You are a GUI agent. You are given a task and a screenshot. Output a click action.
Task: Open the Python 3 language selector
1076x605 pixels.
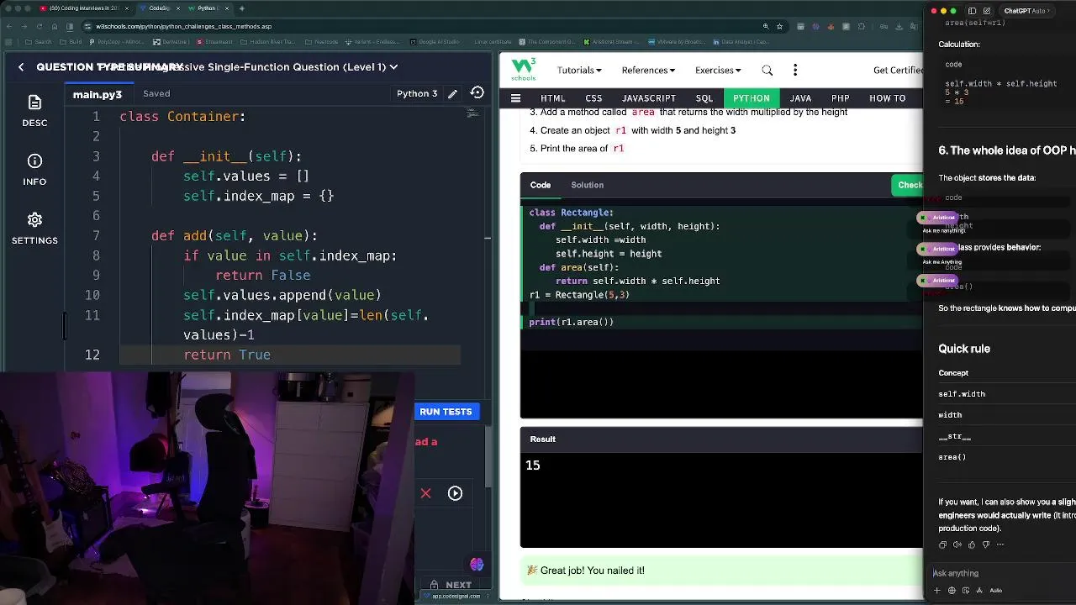(x=417, y=93)
